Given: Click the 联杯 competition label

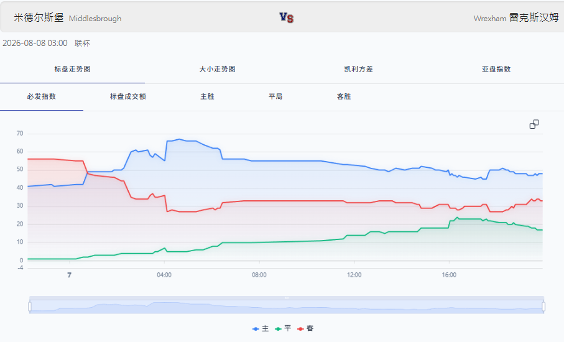Looking at the screenshot, I should (82, 43).
